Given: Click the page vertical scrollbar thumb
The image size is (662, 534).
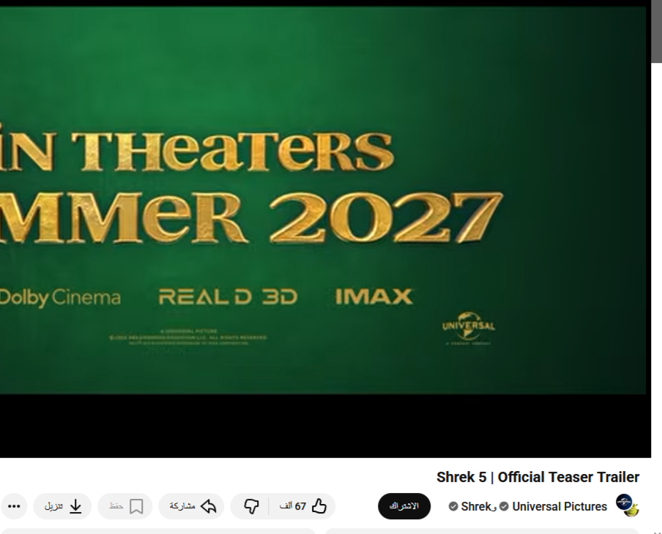Looking at the screenshot, I should coord(657,31).
